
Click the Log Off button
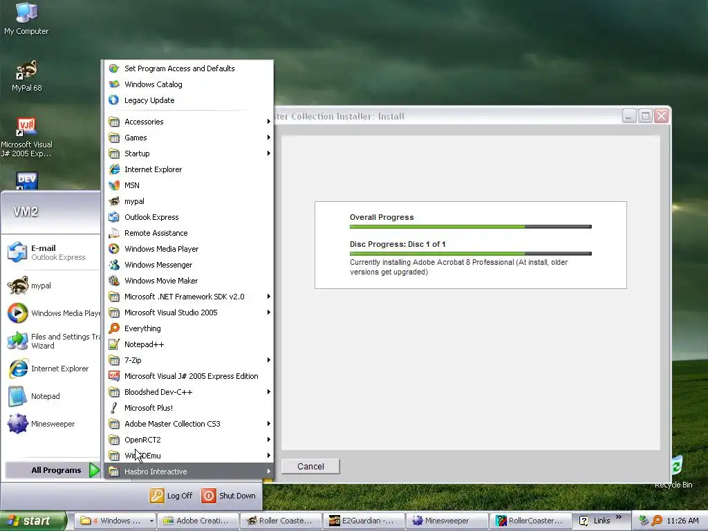[171, 496]
